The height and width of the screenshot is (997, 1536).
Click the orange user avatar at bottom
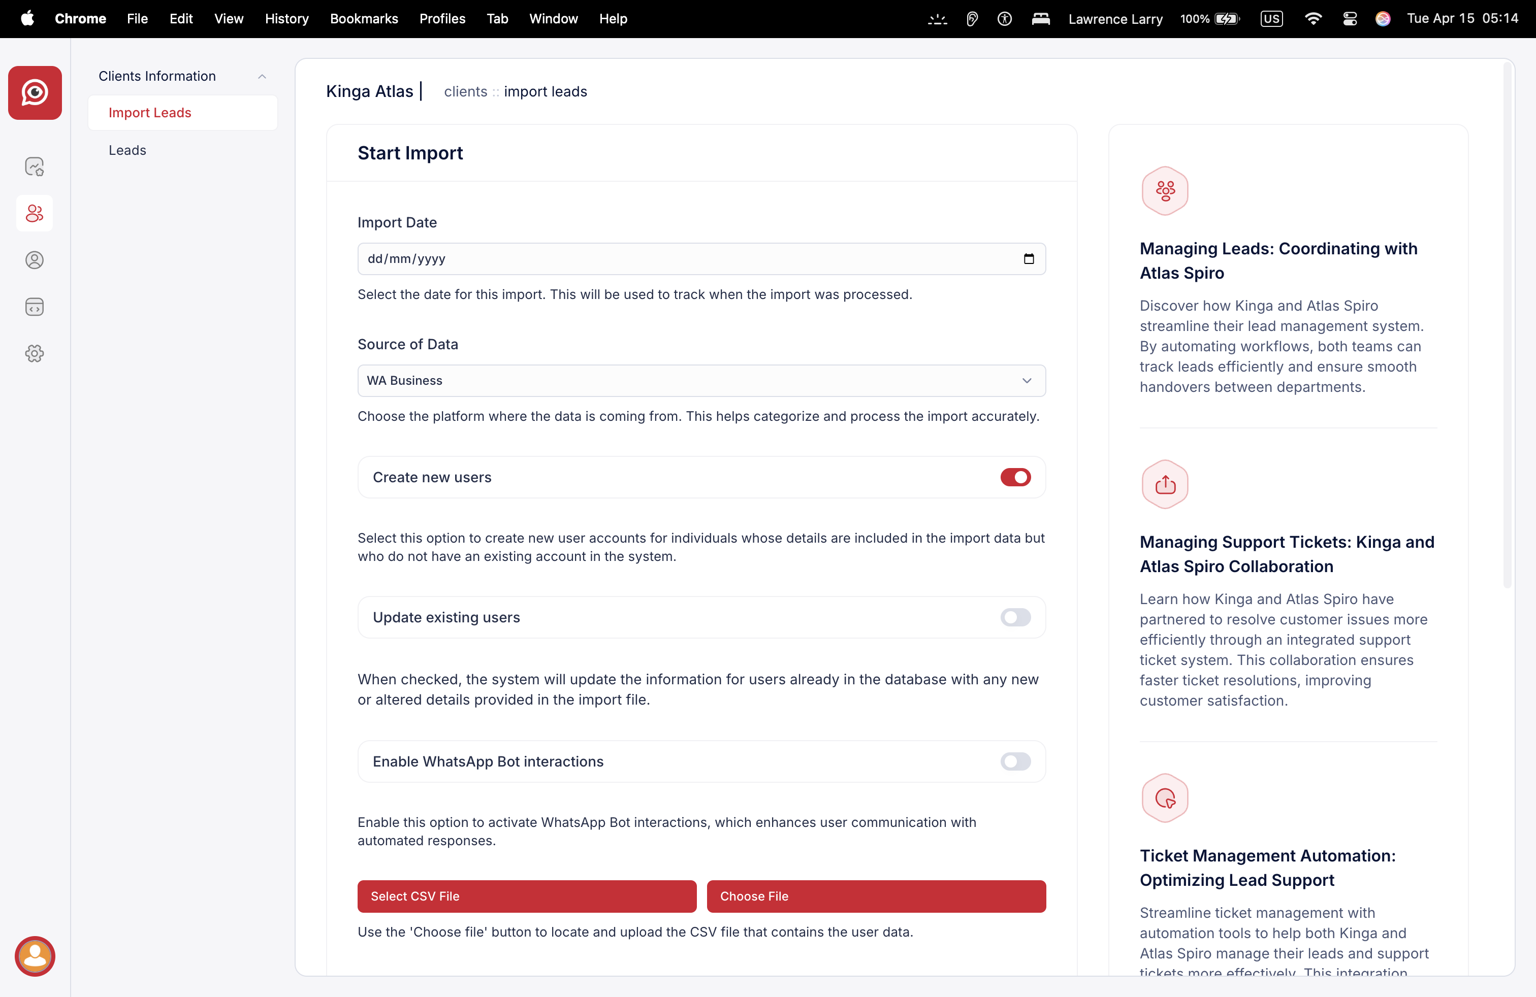click(35, 956)
